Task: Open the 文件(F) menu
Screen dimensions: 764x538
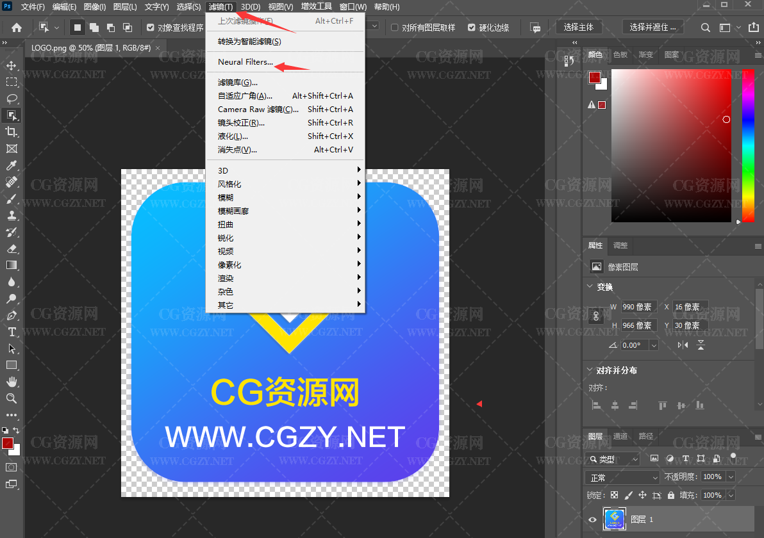Action: (x=33, y=7)
